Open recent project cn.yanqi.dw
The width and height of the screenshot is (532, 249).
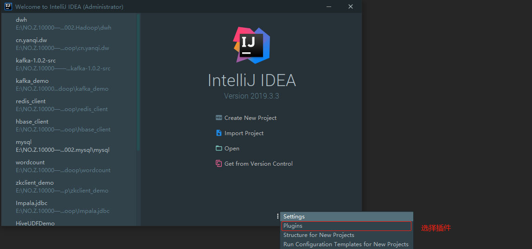[69, 44]
